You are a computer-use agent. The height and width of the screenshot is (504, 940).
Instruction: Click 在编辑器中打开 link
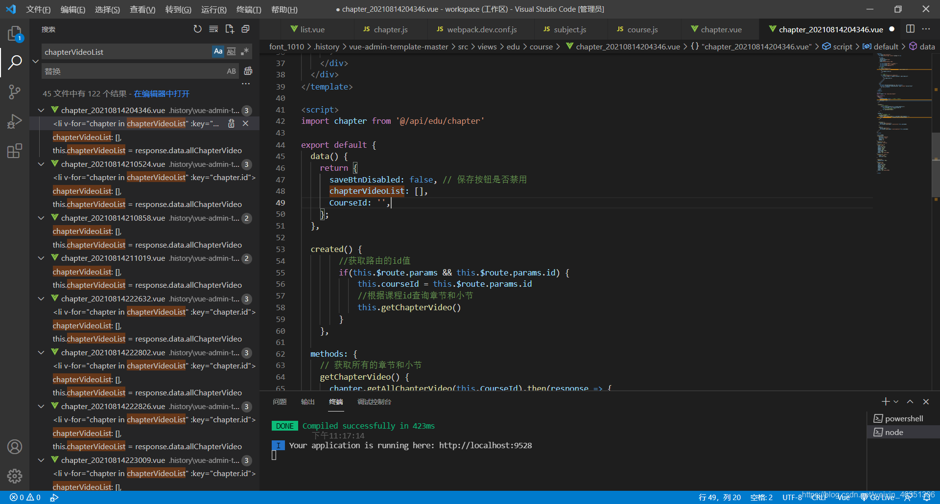tap(162, 93)
